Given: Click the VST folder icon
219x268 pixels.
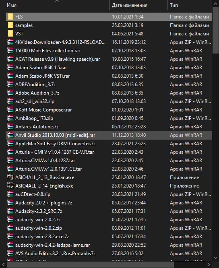Looking at the screenshot, I should (x=10, y=34).
